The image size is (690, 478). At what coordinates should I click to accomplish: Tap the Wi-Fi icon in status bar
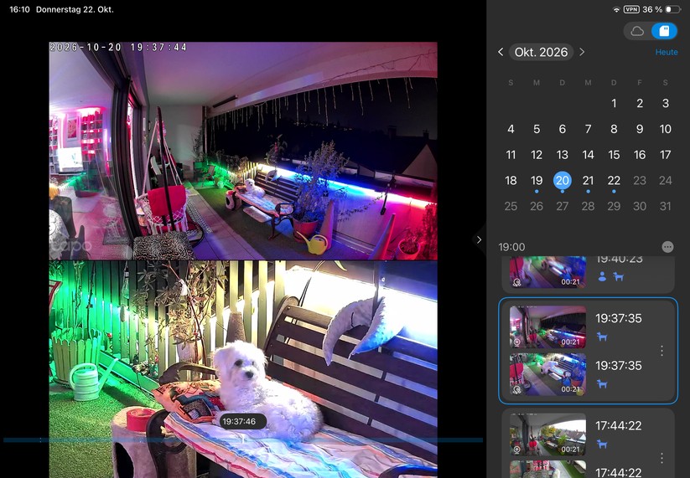pos(616,9)
